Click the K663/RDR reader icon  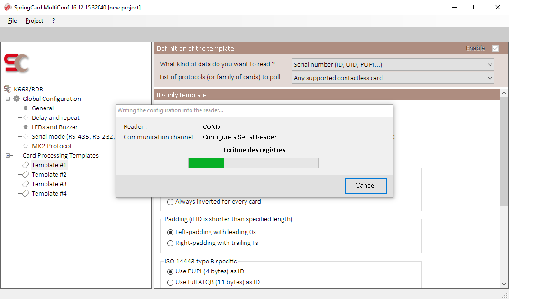pos(8,89)
